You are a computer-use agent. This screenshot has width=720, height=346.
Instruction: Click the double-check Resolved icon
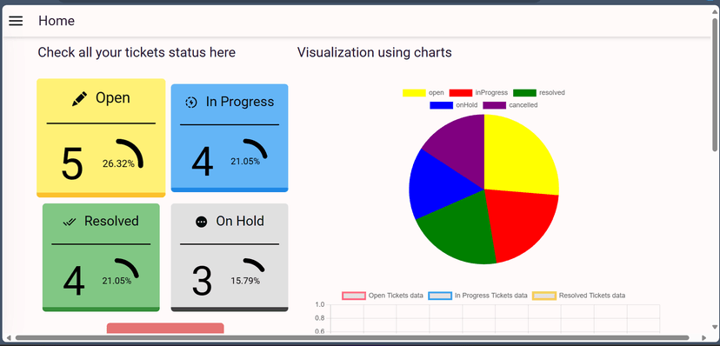click(70, 222)
